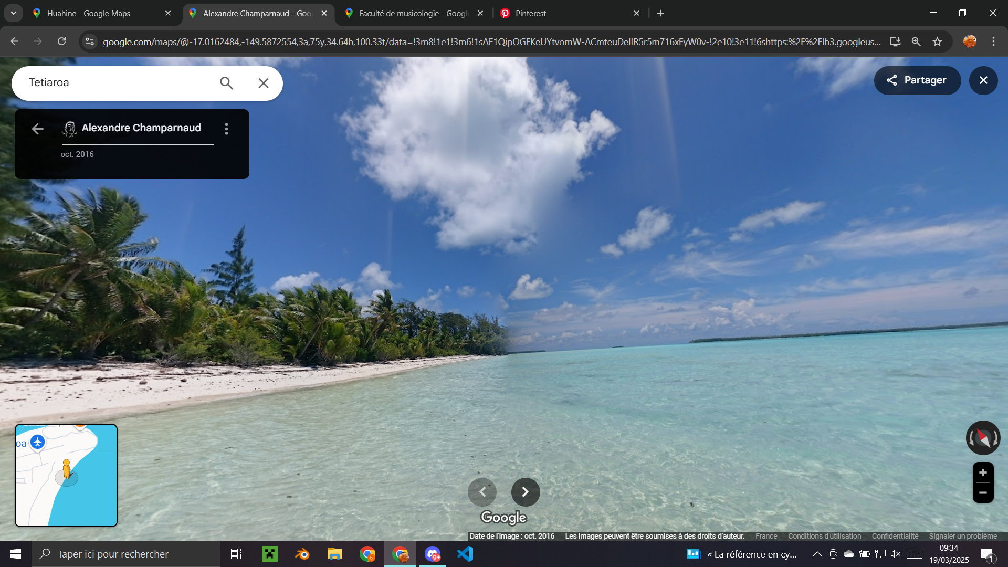Open the first Chrome icon on the taskbar

(x=367, y=554)
